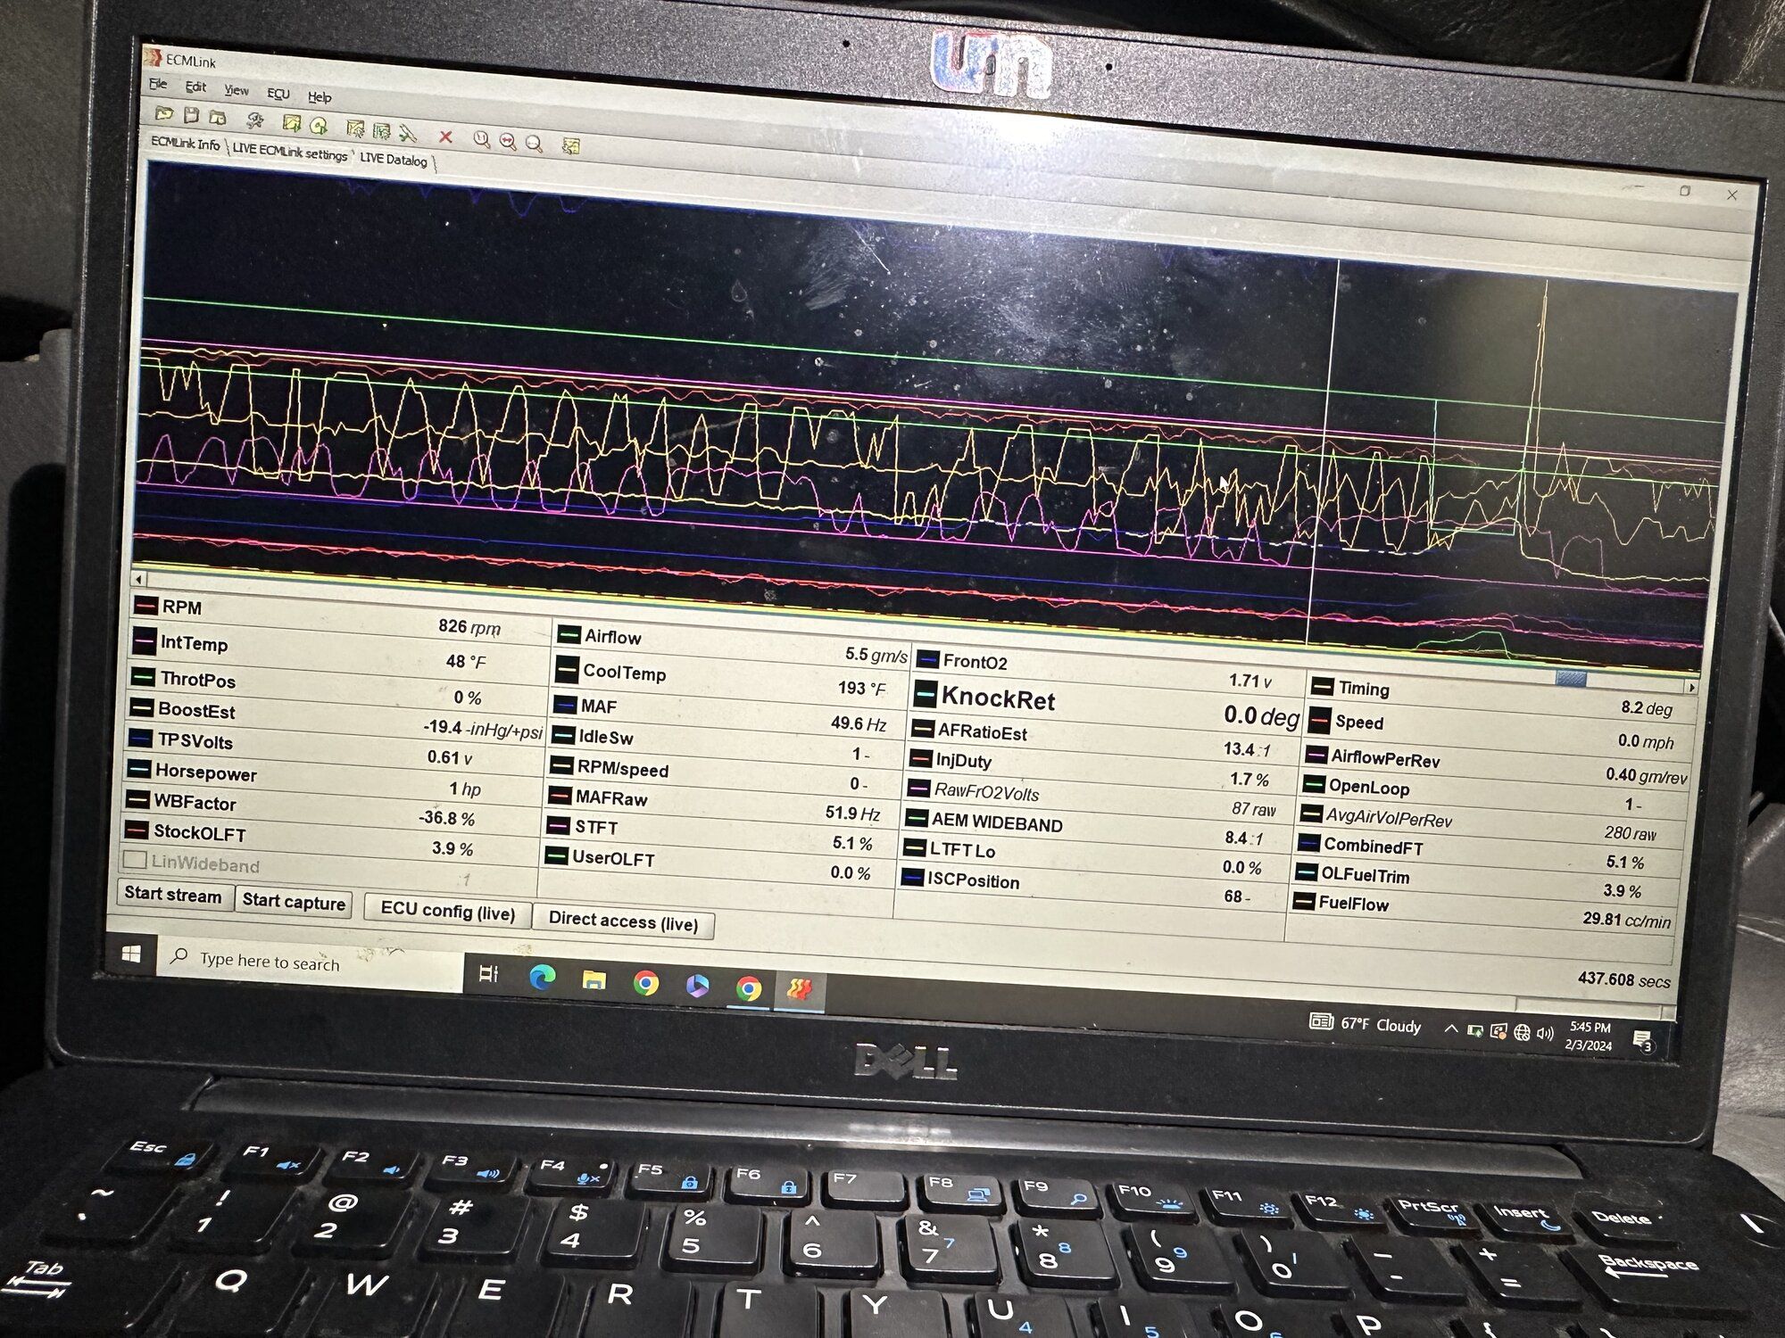Viewport: 1785px width, 1338px height.
Task: Switch to LIVE ECMLink settings tab
Action: (290, 152)
